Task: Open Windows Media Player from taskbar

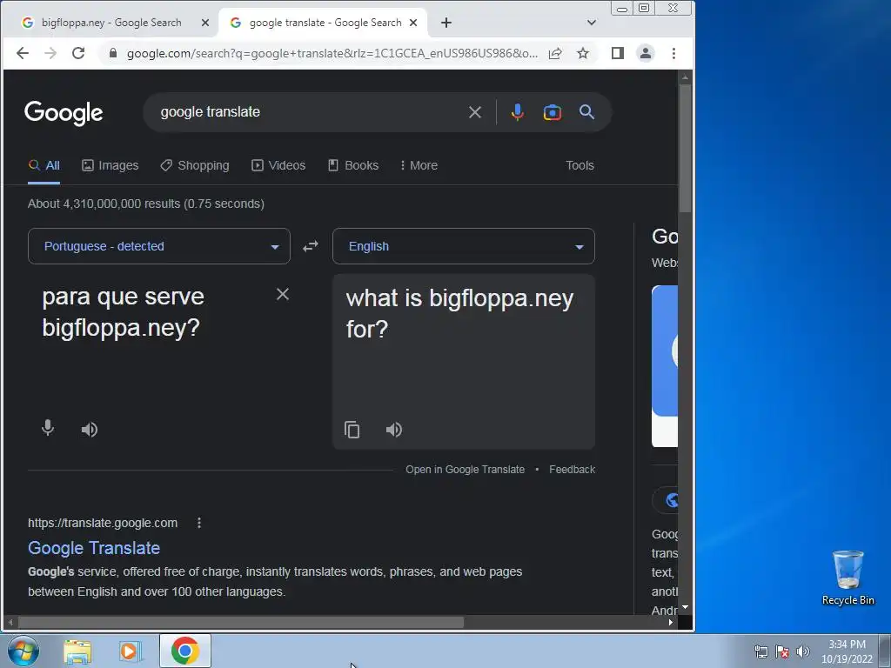Action: click(130, 651)
